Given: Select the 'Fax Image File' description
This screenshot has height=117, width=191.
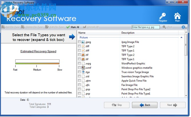Looking at the screenshot, I should [x=129, y=85].
